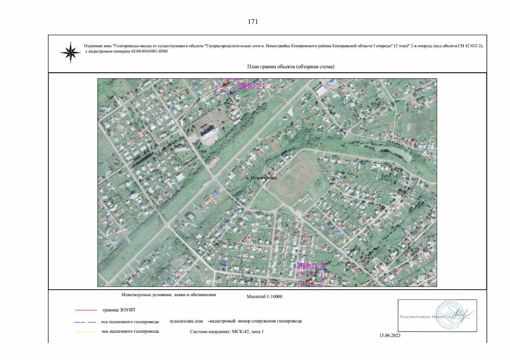510x360 pixels.
Task: Select the title 'План границ объекта (обзорная схема)'
Action: pyautogui.click(x=291, y=67)
